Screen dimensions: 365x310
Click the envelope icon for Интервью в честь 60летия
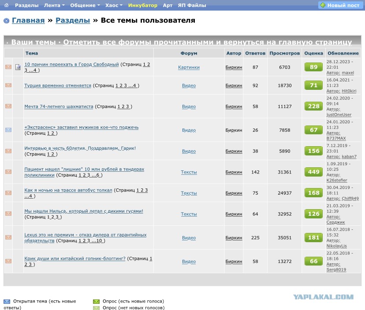pos(8,151)
